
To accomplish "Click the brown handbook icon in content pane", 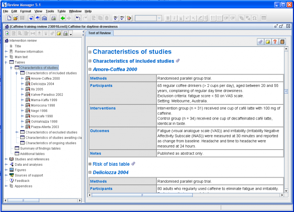I will point(282,42).
